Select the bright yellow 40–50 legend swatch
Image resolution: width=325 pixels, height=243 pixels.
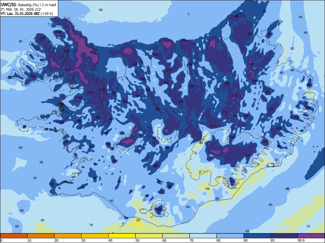click(x=122, y=236)
